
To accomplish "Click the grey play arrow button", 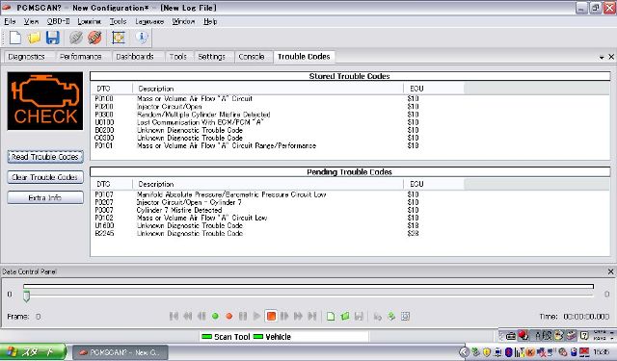I will [x=256, y=316].
